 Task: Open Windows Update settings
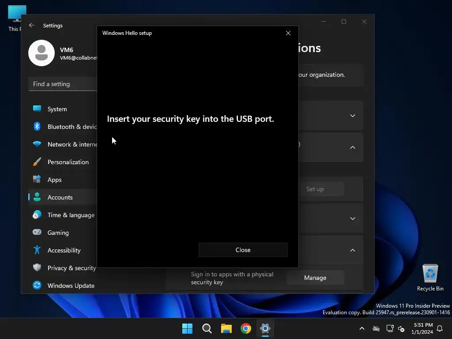pyautogui.click(x=63, y=286)
